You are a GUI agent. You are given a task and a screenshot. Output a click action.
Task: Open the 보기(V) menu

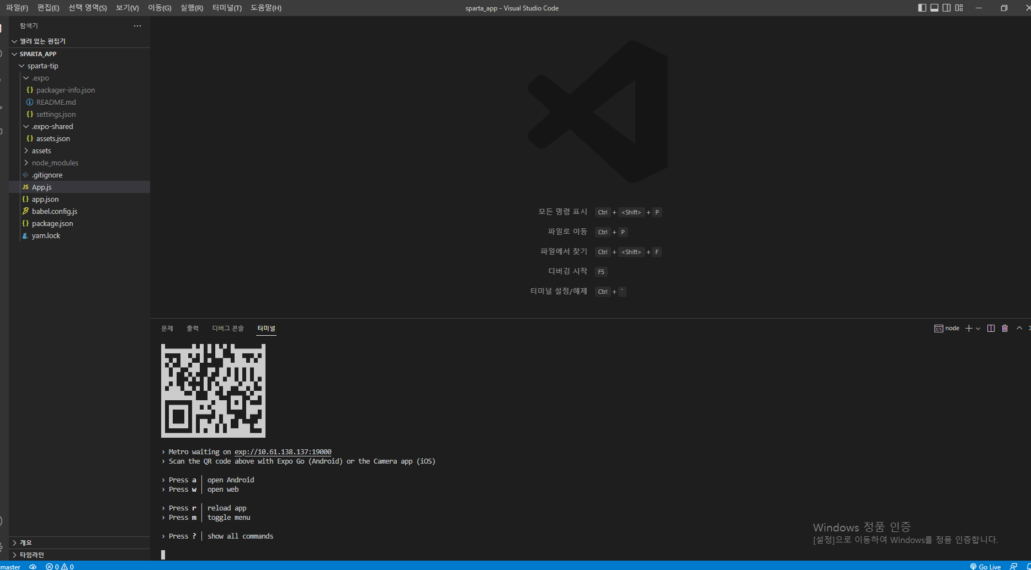tap(127, 8)
